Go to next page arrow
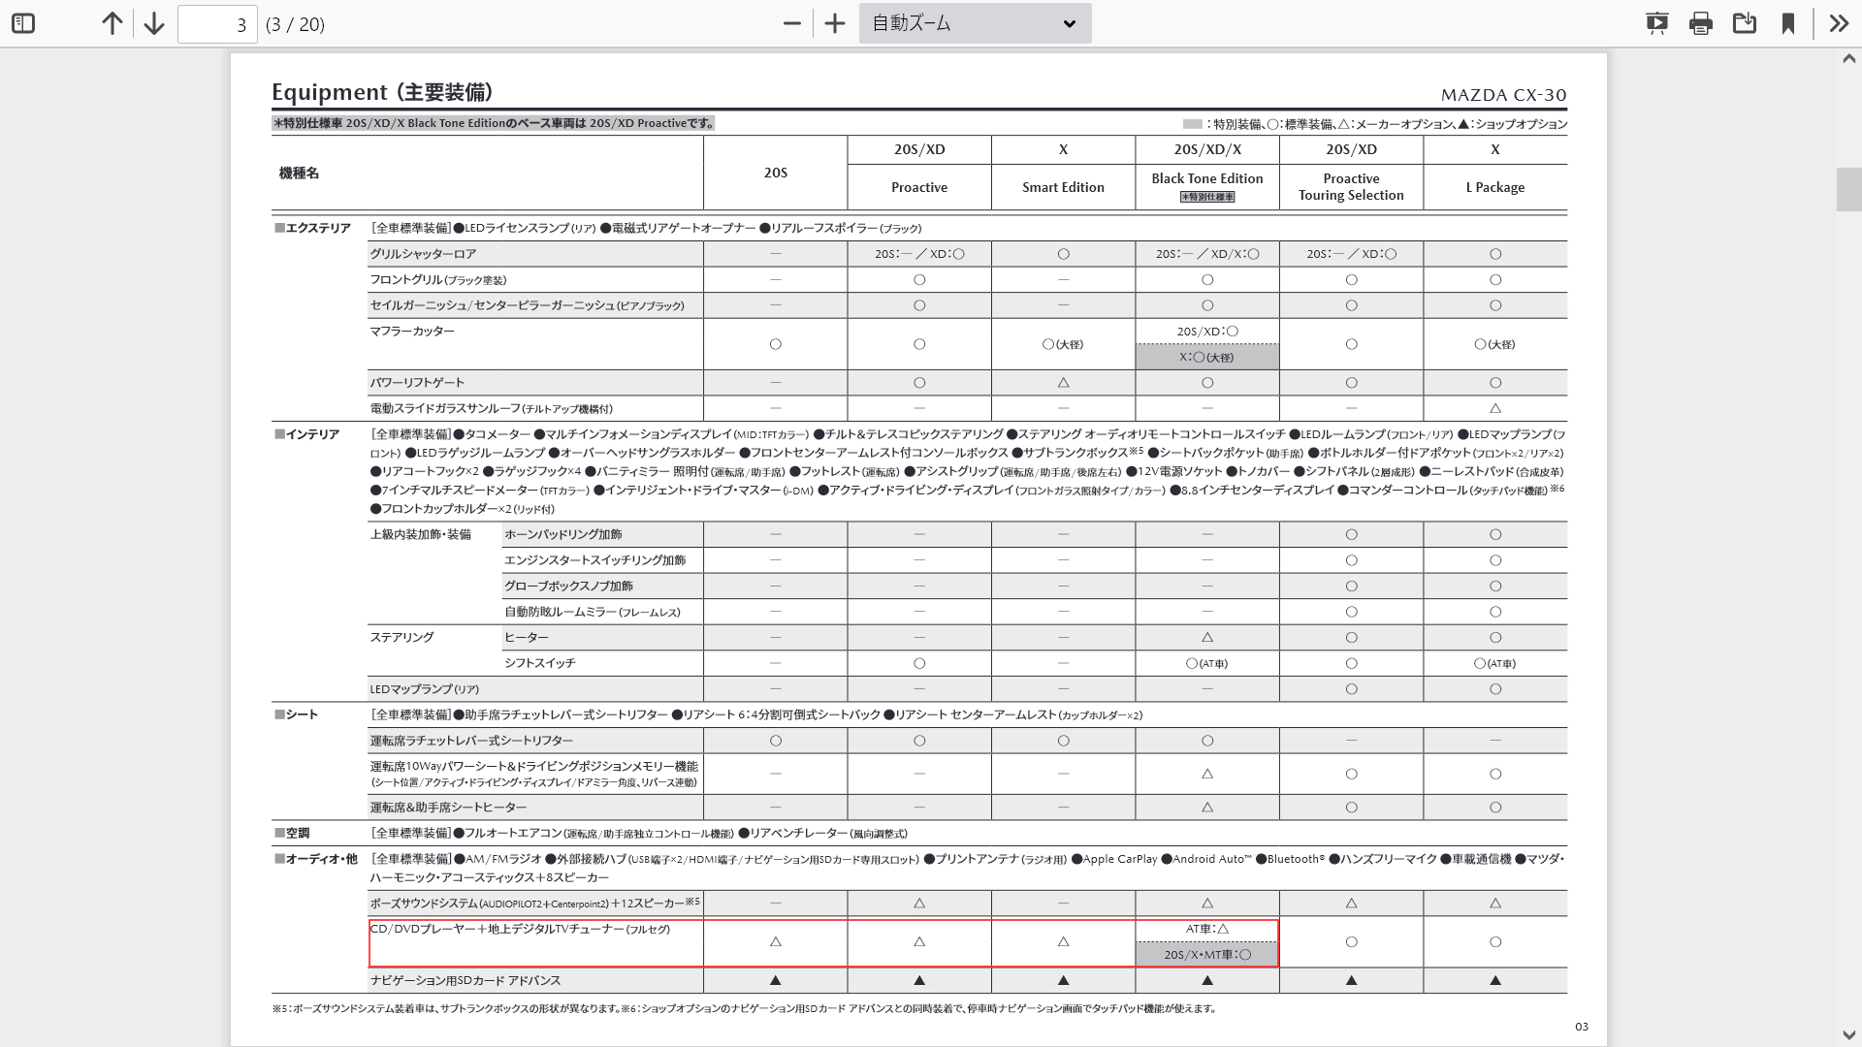The image size is (1862, 1047). tap(153, 23)
